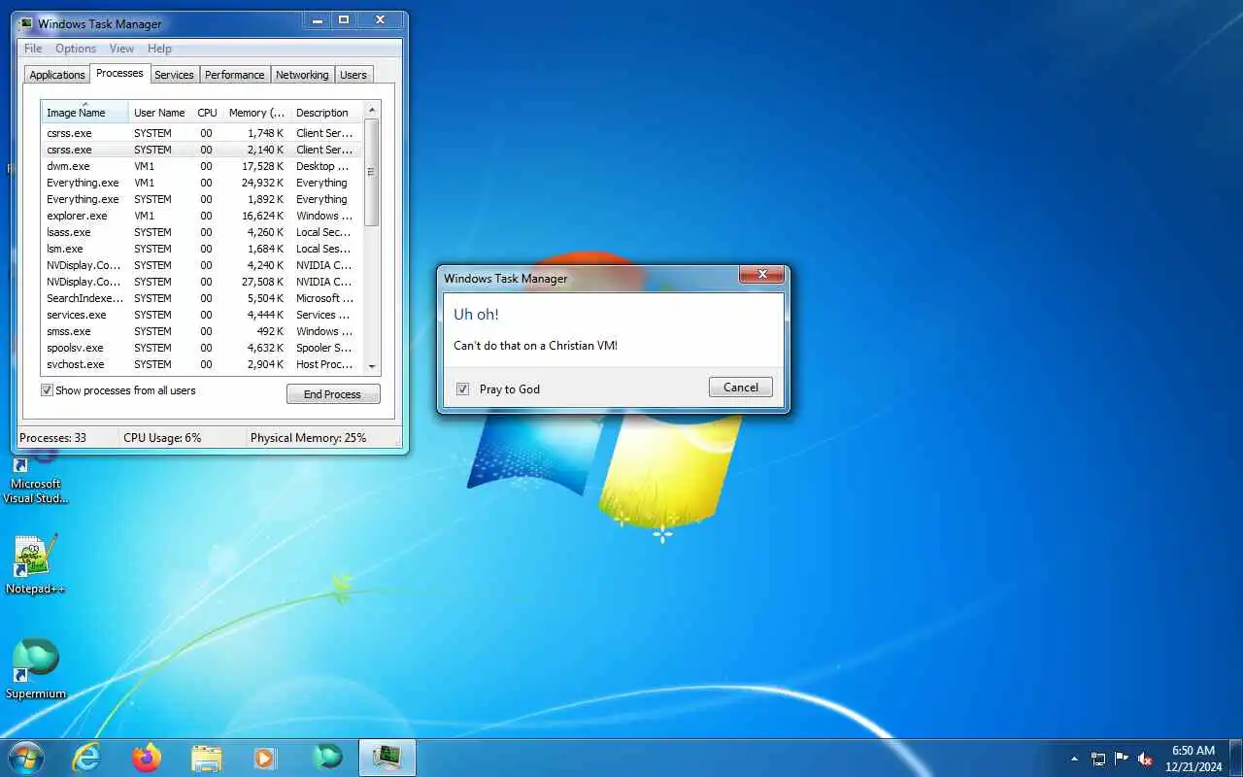Sort processes by Image Name column
The height and width of the screenshot is (777, 1243).
pos(84,113)
